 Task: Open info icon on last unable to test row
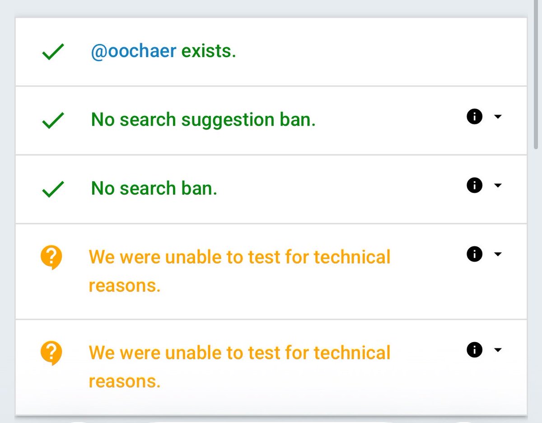[474, 350]
